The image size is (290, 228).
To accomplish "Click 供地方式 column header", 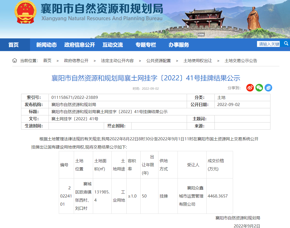I will 168,165.
